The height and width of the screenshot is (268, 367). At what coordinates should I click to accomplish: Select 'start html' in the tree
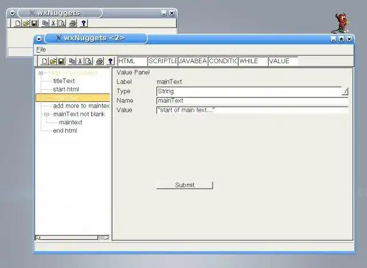pos(66,89)
